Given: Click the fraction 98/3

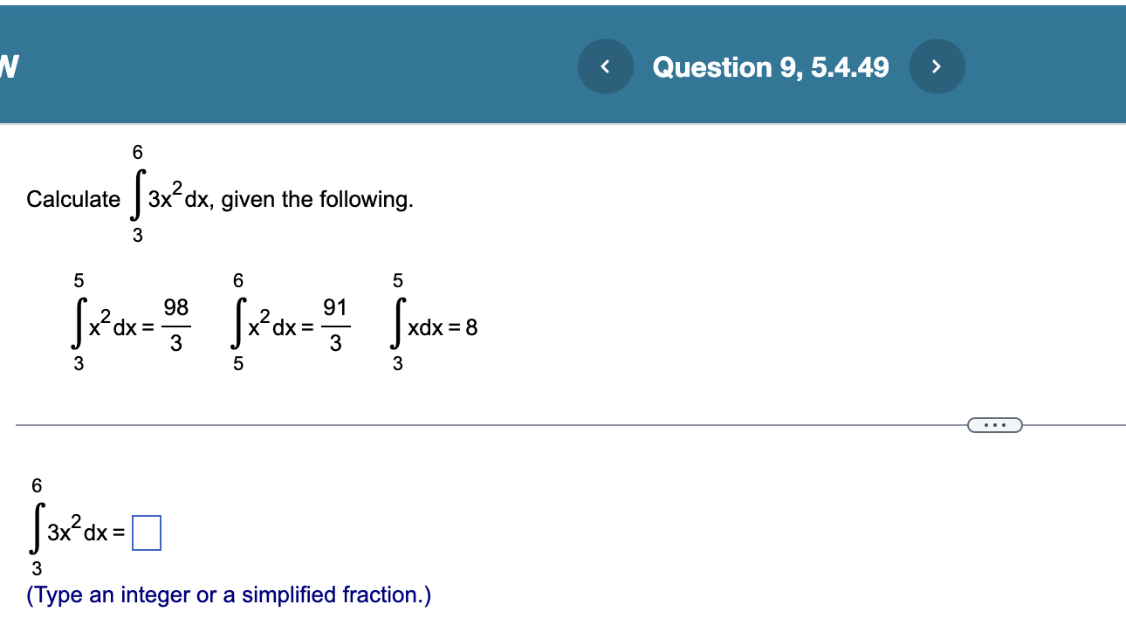Looking at the screenshot, I should (x=175, y=326).
